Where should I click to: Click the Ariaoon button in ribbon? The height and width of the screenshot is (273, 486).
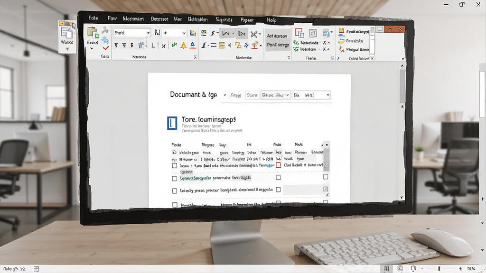point(277,36)
